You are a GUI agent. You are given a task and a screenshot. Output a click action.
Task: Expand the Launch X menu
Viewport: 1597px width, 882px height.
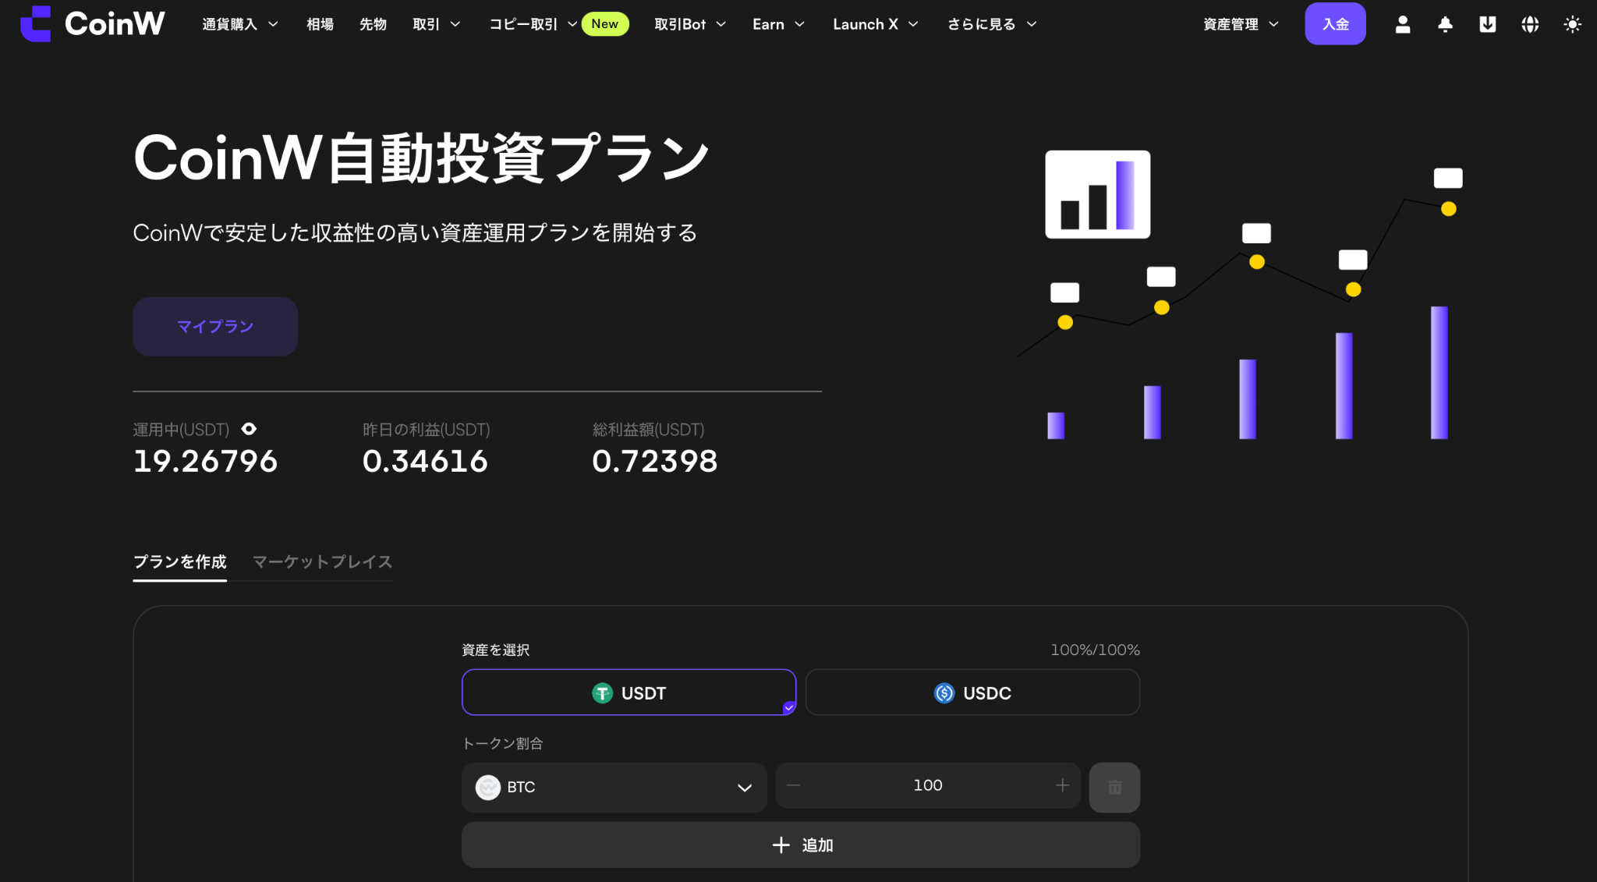click(x=876, y=24)
